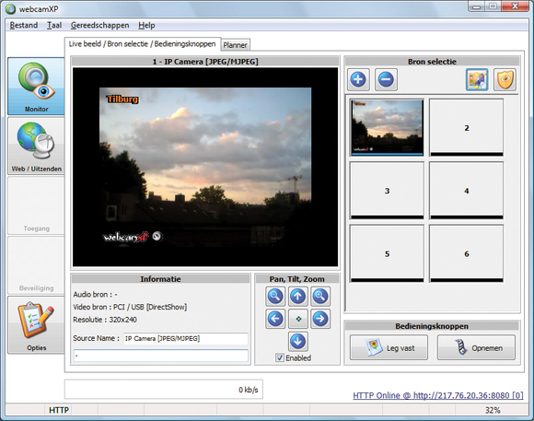Pan camera left with the left arrow
Screen dimensions: 534x421
point(275,319)
